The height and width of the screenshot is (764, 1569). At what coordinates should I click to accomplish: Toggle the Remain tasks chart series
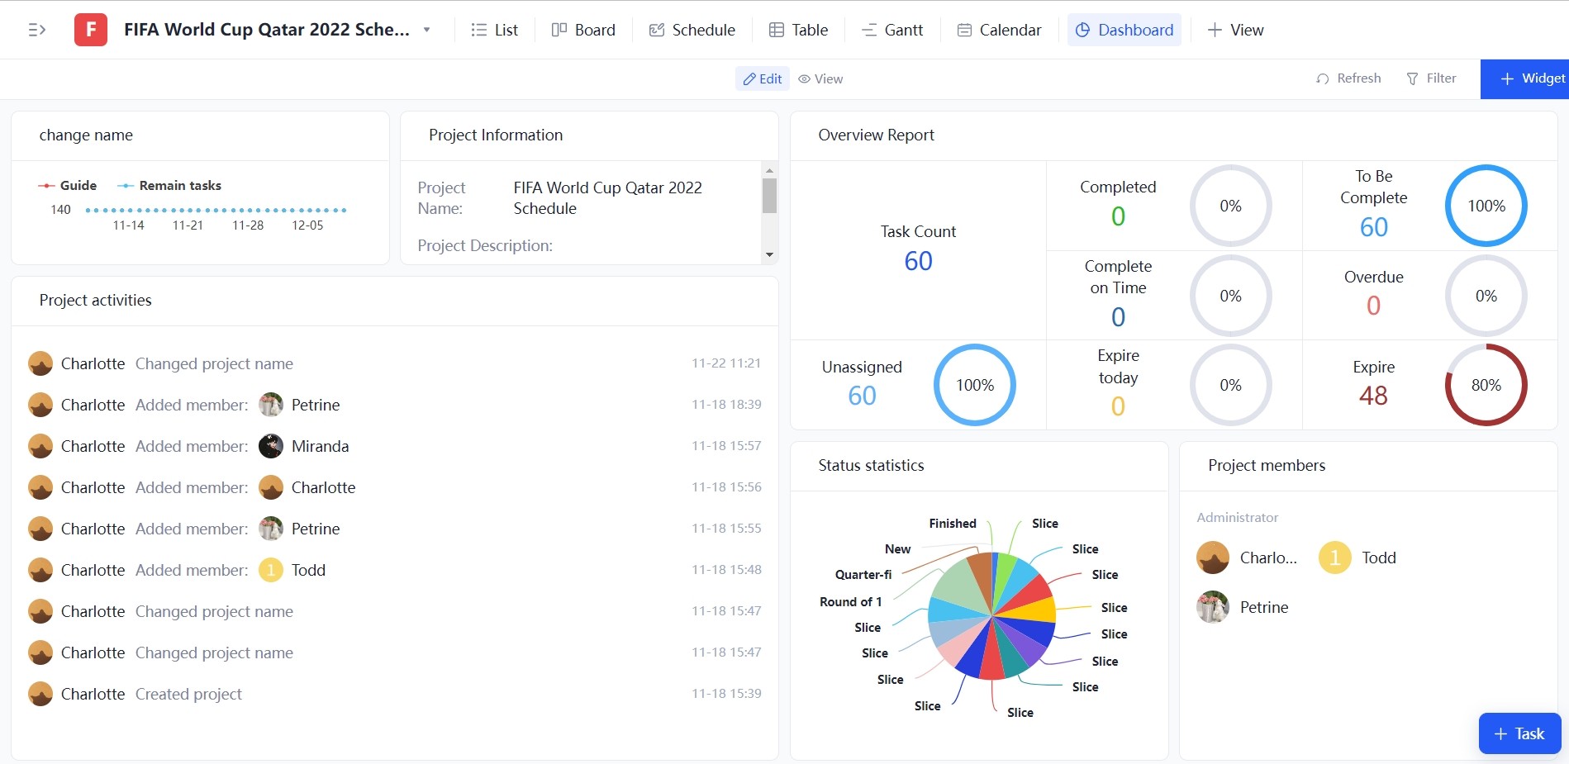[x=169, y=185]
